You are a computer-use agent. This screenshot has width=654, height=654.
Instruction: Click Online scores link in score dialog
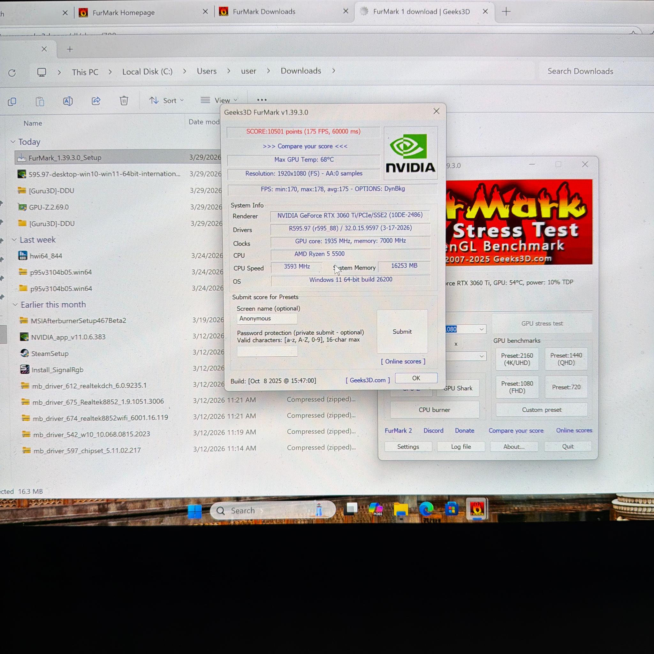point(403,361)
